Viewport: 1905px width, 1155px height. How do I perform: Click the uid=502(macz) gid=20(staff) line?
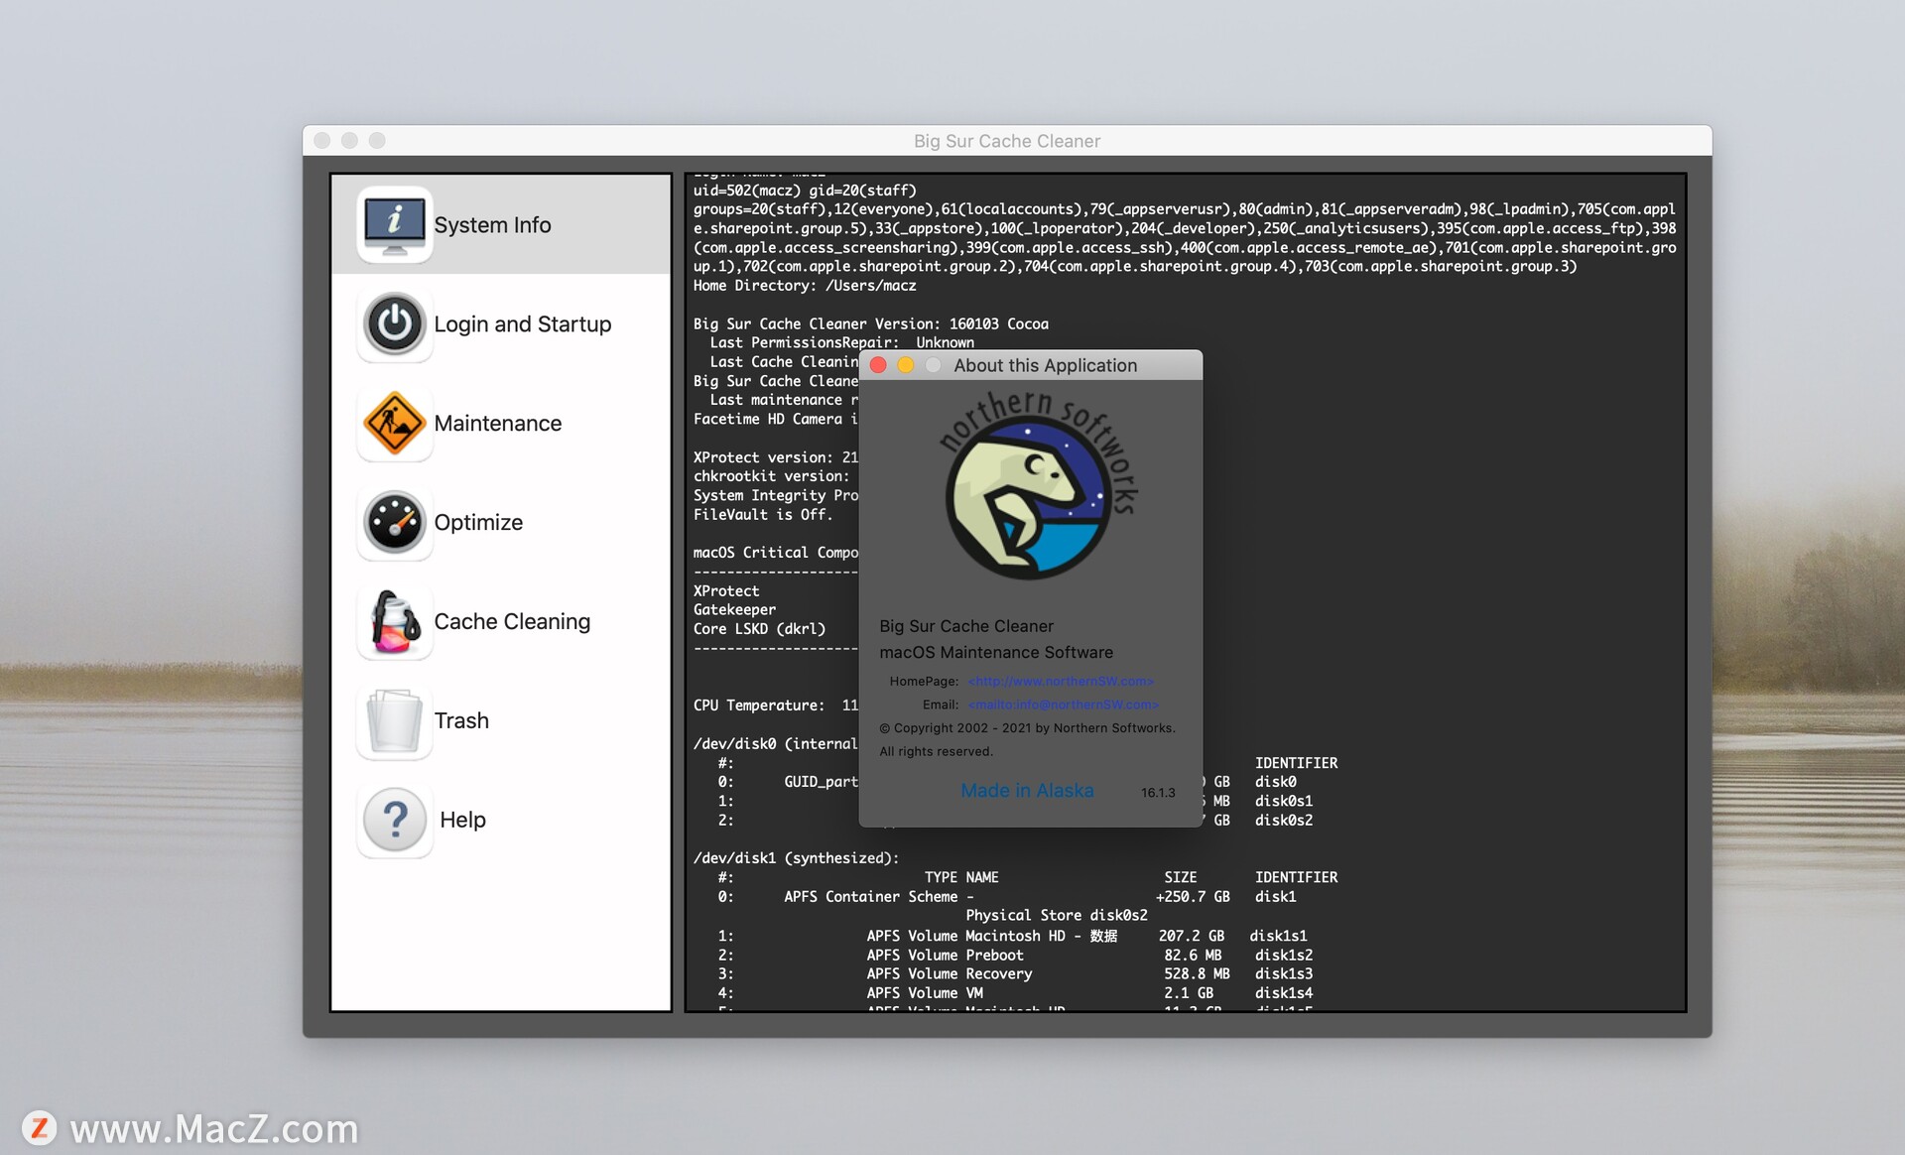pos(805,191)
